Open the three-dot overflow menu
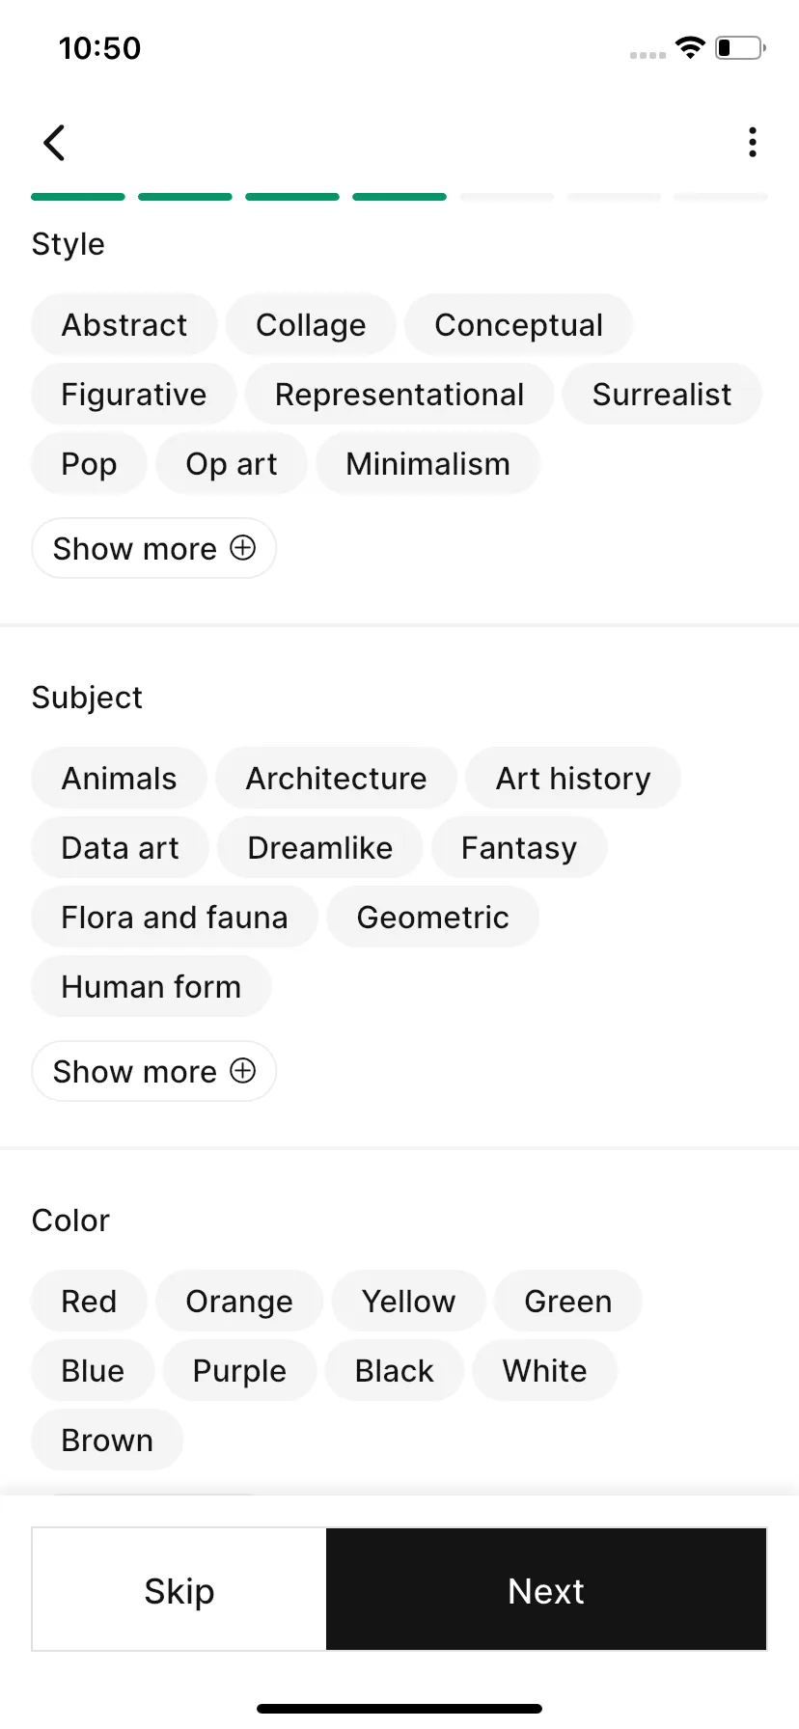799x1729 pixels. coord(753,143)
